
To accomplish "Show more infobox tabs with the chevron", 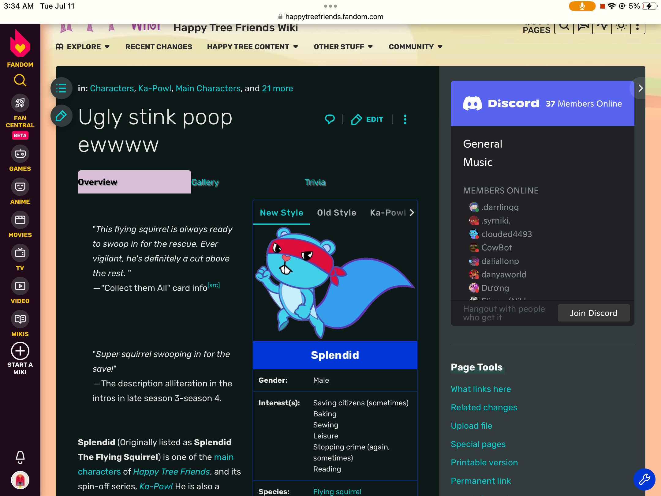I will (x=412, y=212).
